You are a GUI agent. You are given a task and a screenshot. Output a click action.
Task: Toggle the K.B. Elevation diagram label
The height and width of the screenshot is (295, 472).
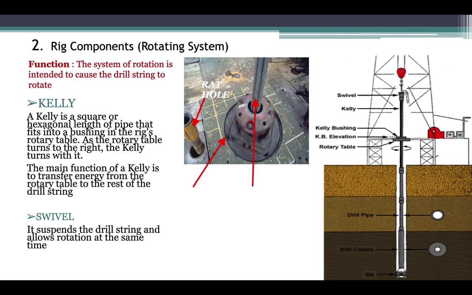click(336, 136)
